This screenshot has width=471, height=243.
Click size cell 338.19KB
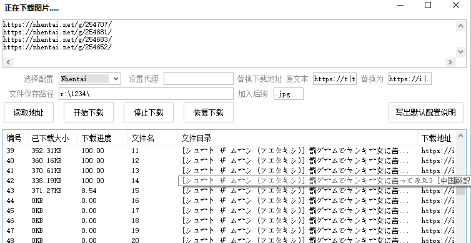click(47, 181)
